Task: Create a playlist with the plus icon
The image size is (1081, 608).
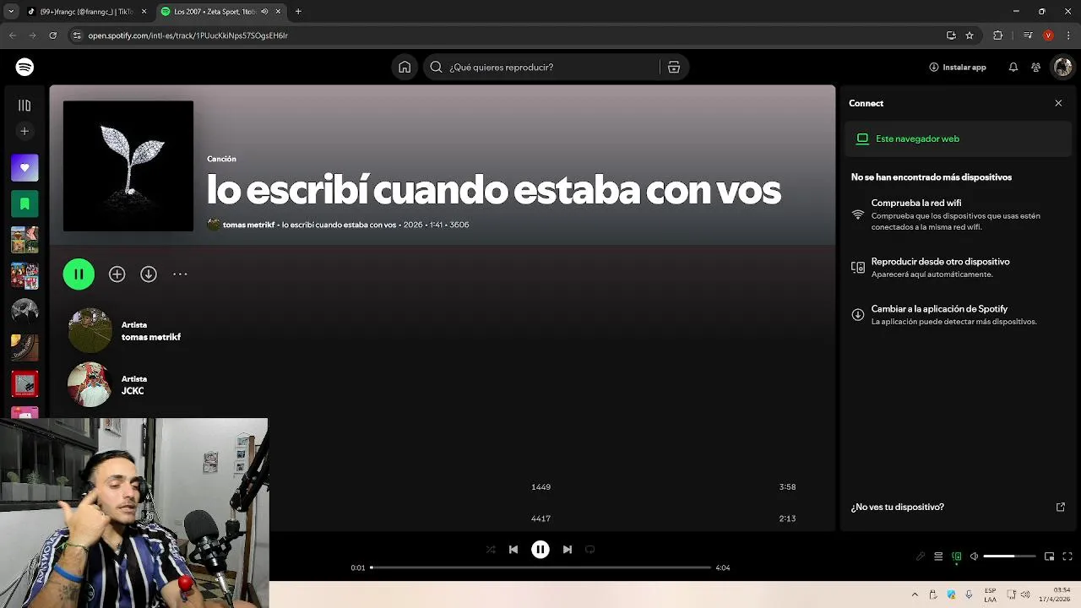Action: [24, 131]
